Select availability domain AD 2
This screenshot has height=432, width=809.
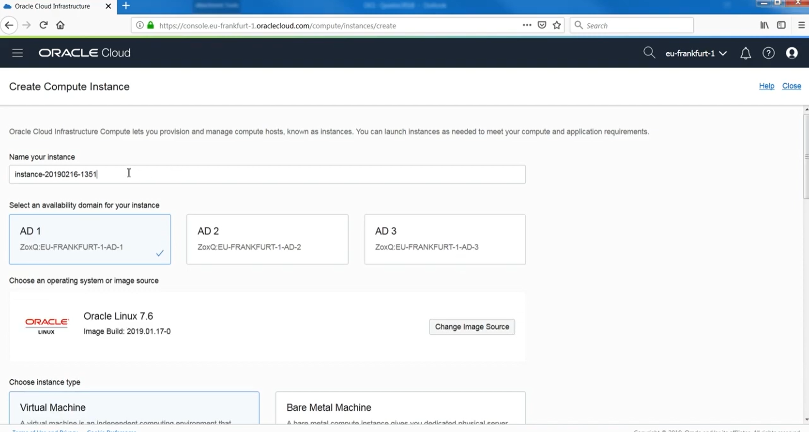(267, 239)
